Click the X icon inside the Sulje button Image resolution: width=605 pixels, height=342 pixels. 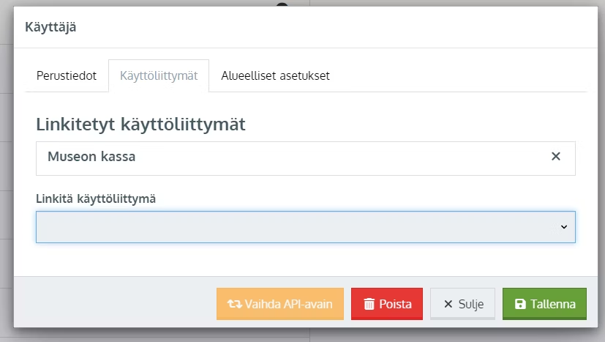(x=448, y=304)
